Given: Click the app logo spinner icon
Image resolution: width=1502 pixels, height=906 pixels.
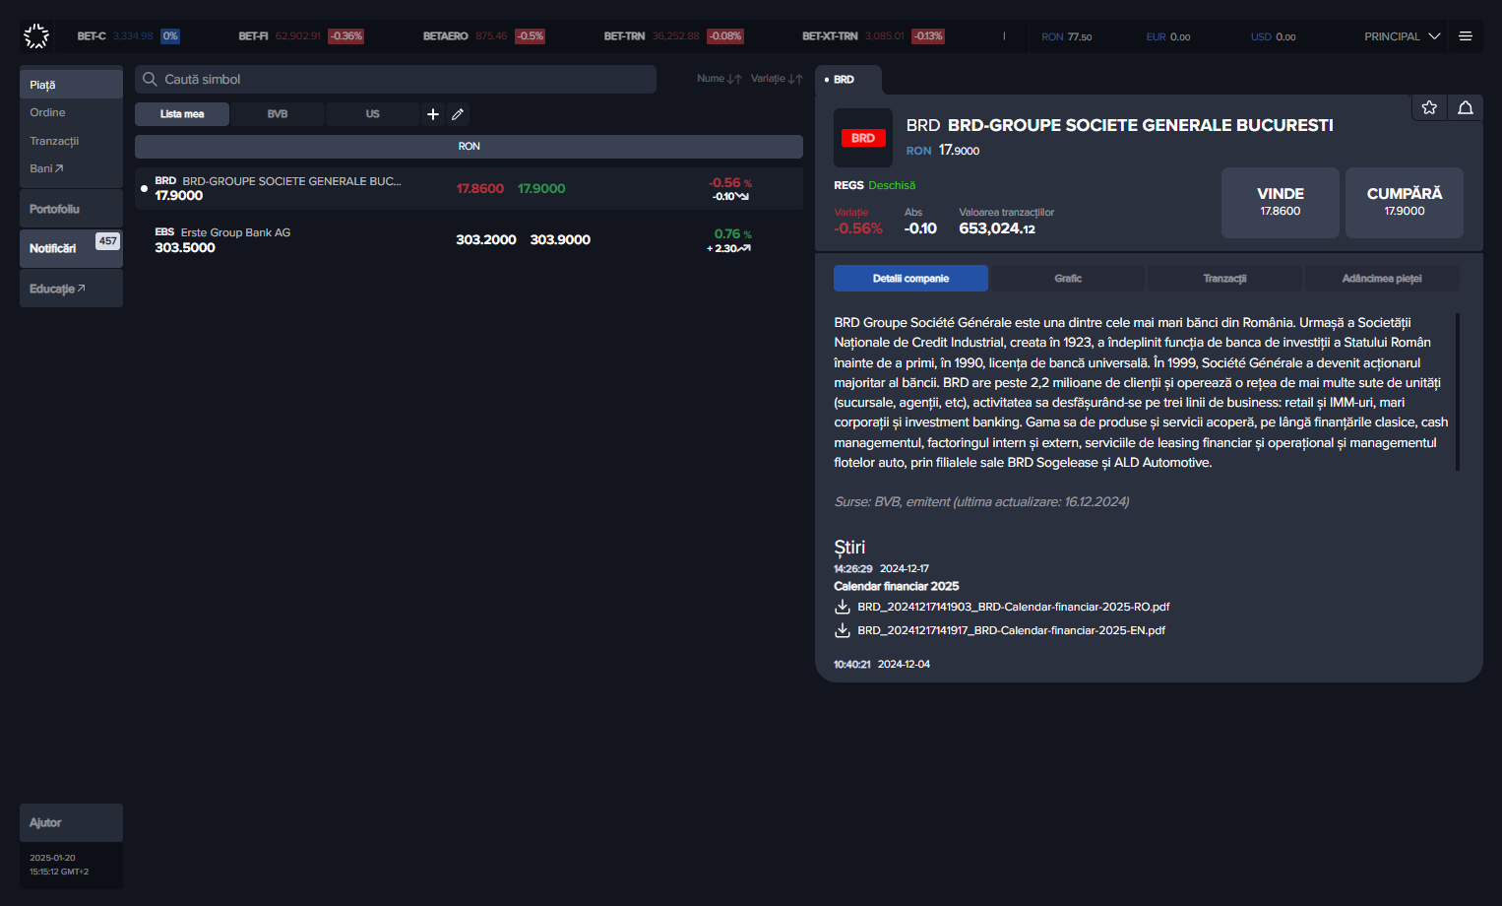Looking at the screenshot, I should (36, 36).
